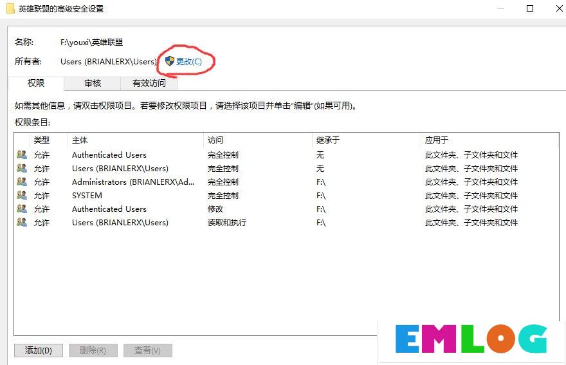The width and height of the screenshot is (566, 365).
Task: Select the SYSTEM permission entry
Action: pyautogui.click(x=286, y=196)
